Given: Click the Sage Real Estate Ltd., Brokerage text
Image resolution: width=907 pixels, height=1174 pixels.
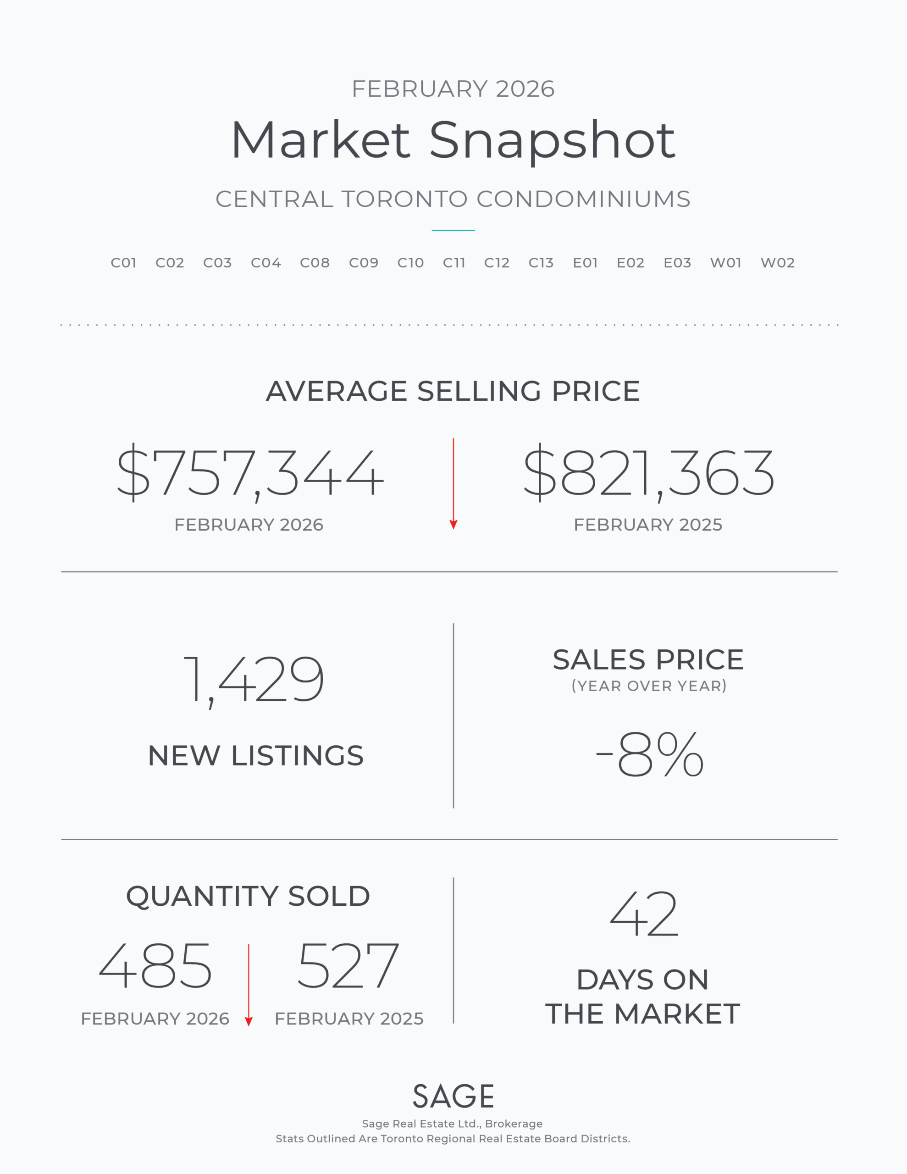Looking at the screenshot, I should 452,1124.
